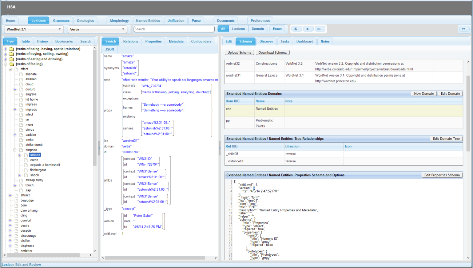
Task: Expand the surprise tree node
Action: 15,150
